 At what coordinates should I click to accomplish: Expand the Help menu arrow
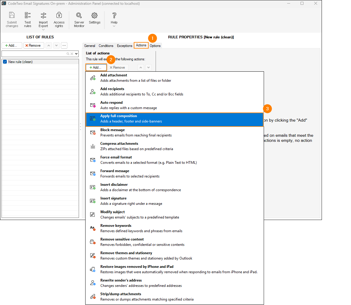click(x=114, y=26)
